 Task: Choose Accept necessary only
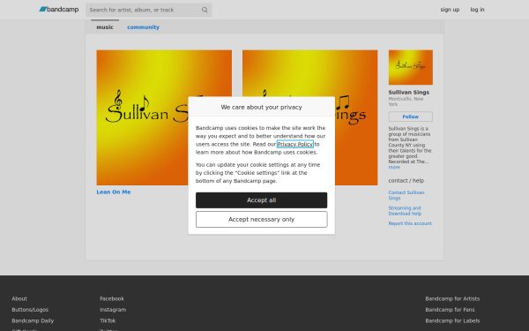tap(262, 220)
